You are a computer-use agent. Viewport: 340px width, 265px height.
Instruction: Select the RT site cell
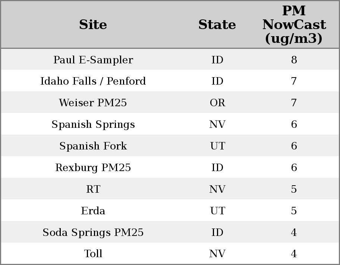click(93, 189)
